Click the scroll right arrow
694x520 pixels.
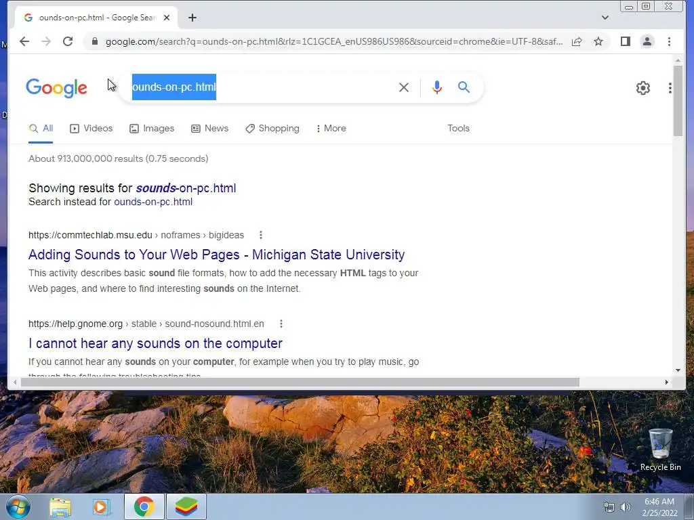click(x=667, y=382)
